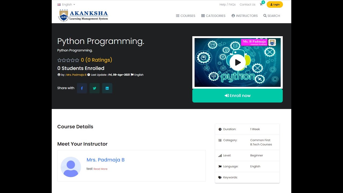Click Common First B.Tech Courses category value
Image resolution: width=343 pixels, height=193 pixels.
click(261, 142)
